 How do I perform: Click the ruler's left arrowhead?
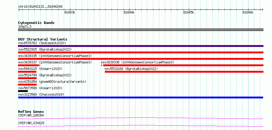(x=19, y=10)
